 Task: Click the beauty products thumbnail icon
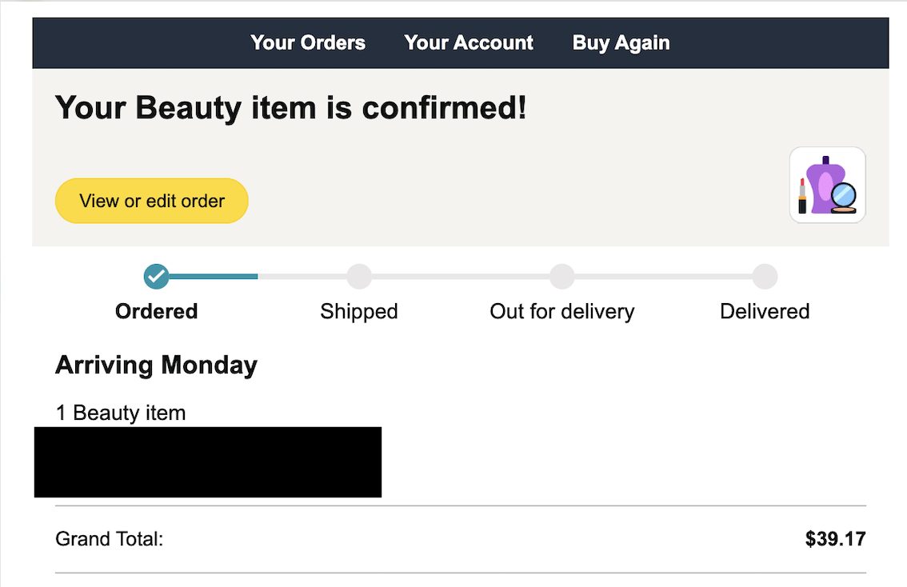[x=827, y=185]
